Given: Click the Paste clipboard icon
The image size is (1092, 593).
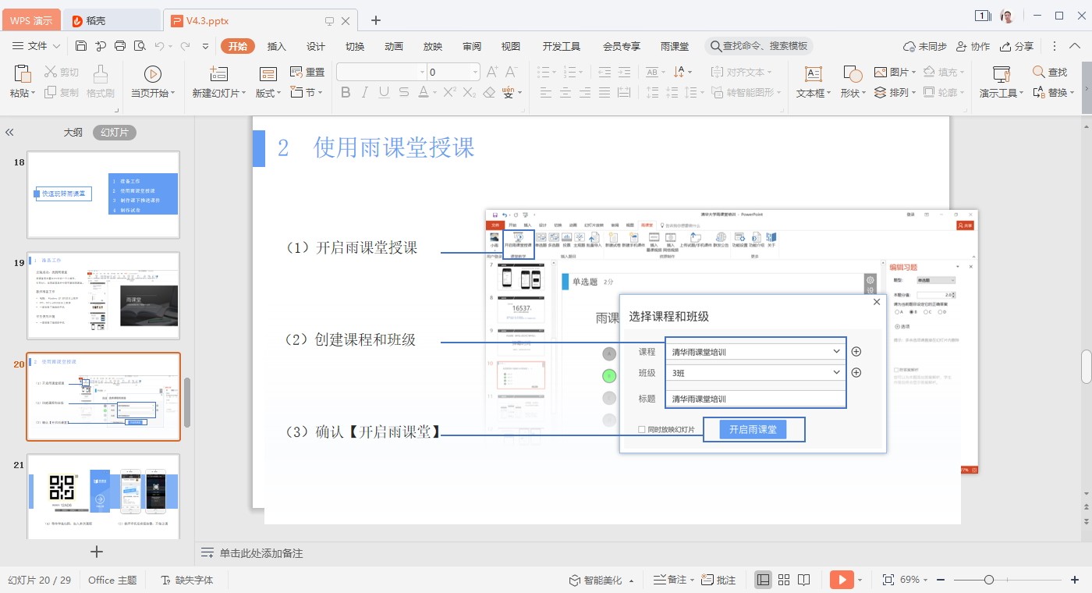Looking at the screenshot, I should click(23, 74).
